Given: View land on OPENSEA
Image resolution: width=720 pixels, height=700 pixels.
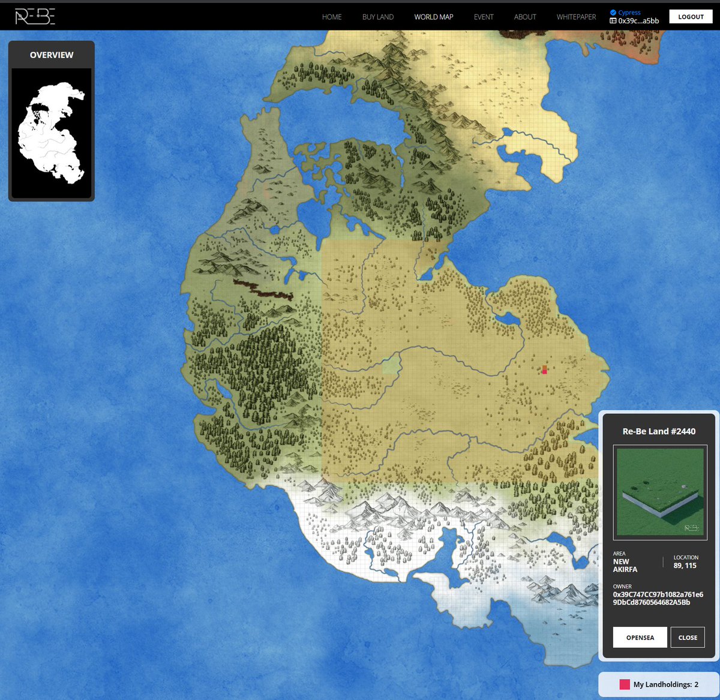Looking at the screenshot, I should 640,638.
